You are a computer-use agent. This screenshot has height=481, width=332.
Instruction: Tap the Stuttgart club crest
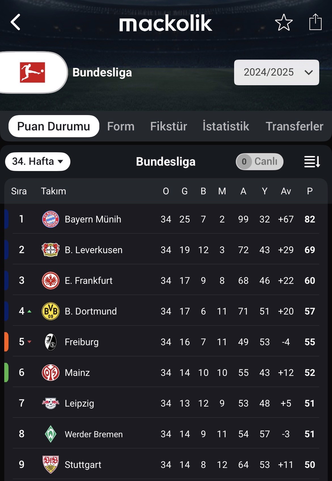(x=51, y=465)
